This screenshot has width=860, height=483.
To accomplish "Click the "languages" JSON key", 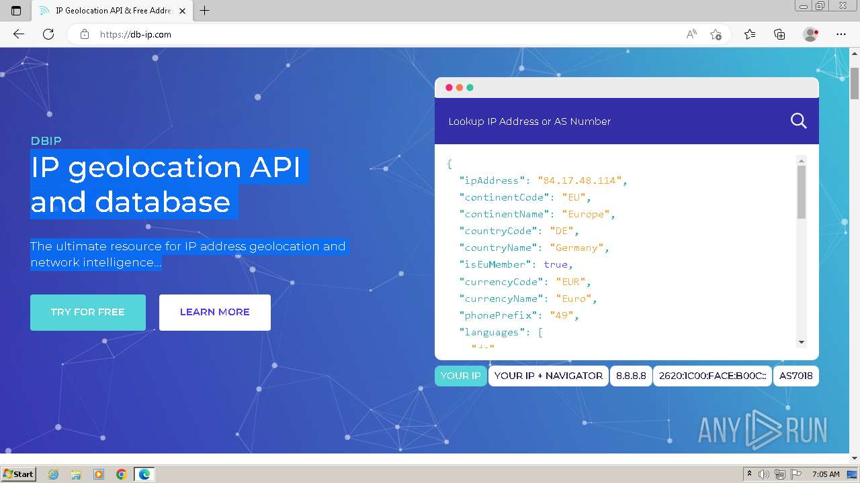I will coord(492,332).
